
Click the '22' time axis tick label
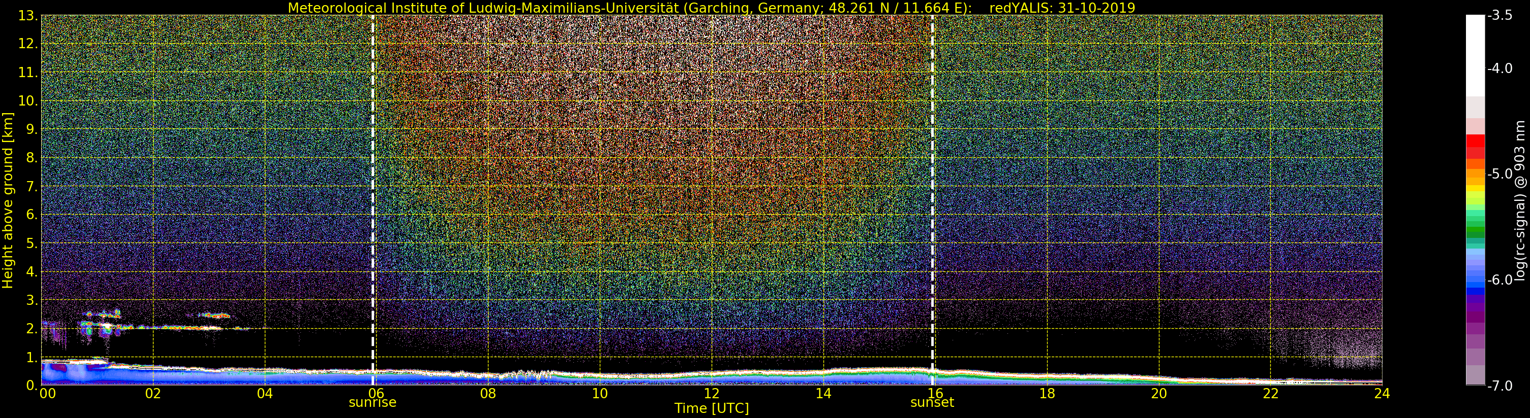(1270, 394)
